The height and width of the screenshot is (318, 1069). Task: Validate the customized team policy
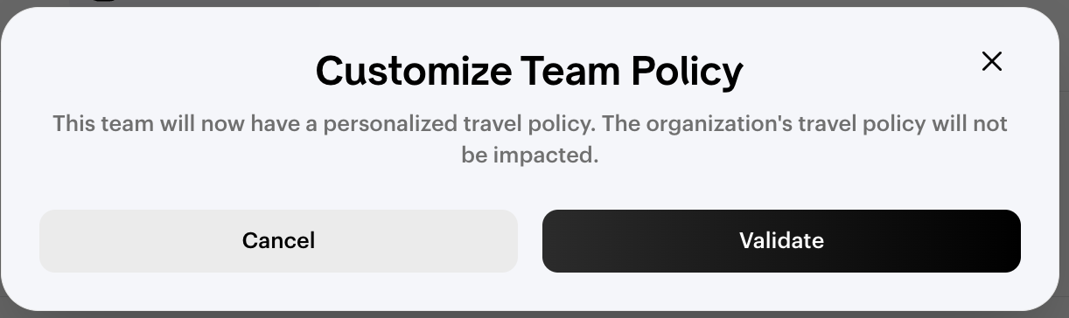781,240
